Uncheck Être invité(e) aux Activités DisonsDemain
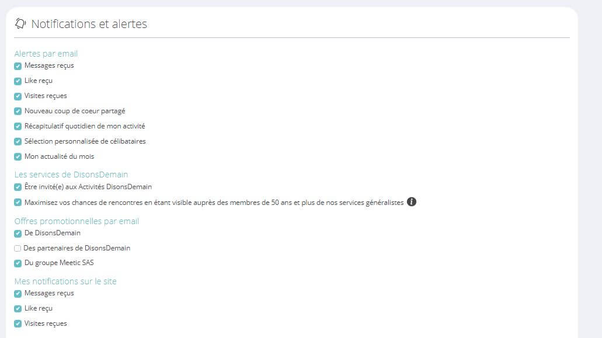This screenshot has height=338, width=602. pos(18,187)
